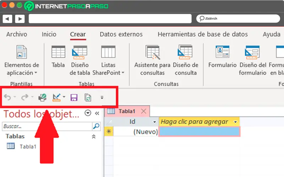284x177 pixels.
Task: Click the highlighted blue empty cell
Action: (200, 131)
